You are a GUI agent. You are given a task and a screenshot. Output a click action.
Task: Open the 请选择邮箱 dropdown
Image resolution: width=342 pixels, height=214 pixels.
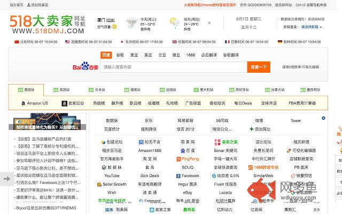[312, 27]
